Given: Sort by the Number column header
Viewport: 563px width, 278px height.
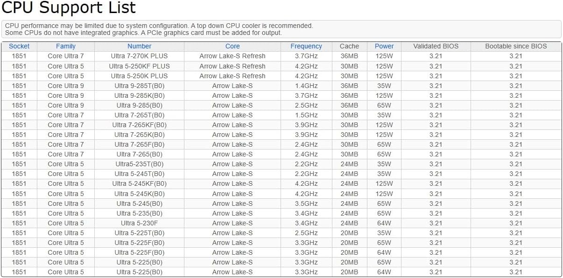Looking at the screenshot, I should [140, 46].
